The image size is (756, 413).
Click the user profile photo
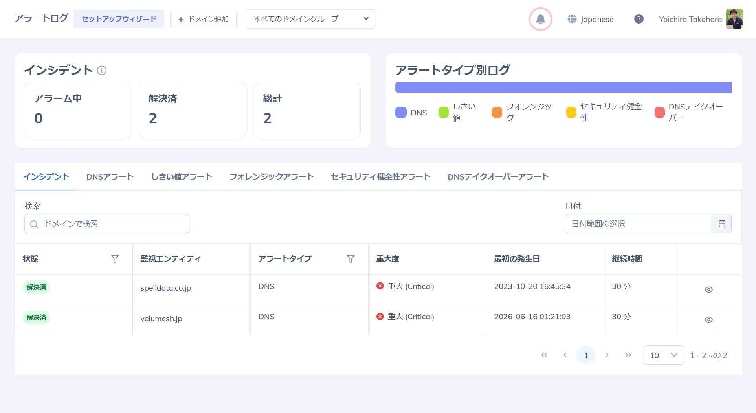tap(734, 19)
